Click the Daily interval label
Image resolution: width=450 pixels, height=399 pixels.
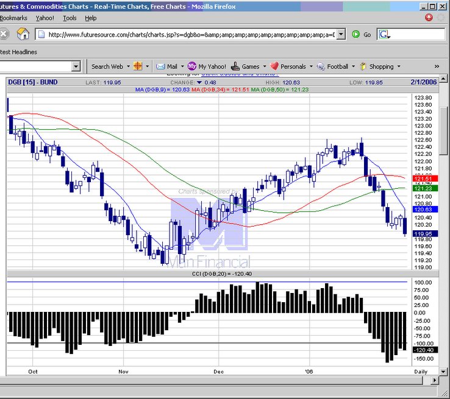pos(421,372)
